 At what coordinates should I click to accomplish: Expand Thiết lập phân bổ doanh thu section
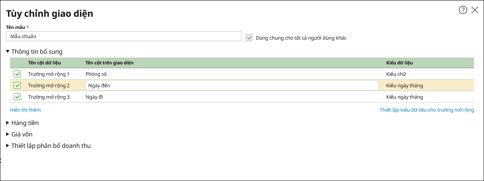coord(8,146)
